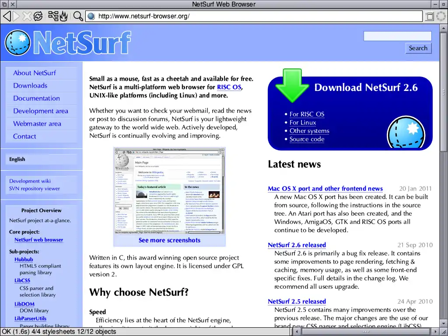The width and height of the screenshot is (448, 336).
Task: Click the green download arrow graphic
Action: click(x=292, y=85)
